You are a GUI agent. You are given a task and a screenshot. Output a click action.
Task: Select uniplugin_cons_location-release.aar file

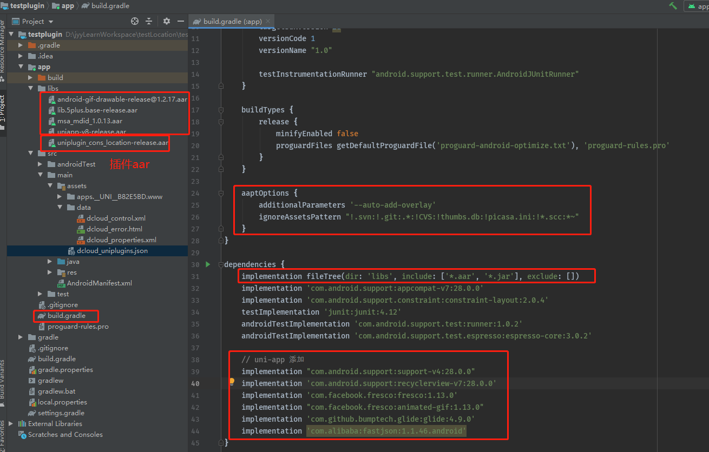(x=113, y=143)
